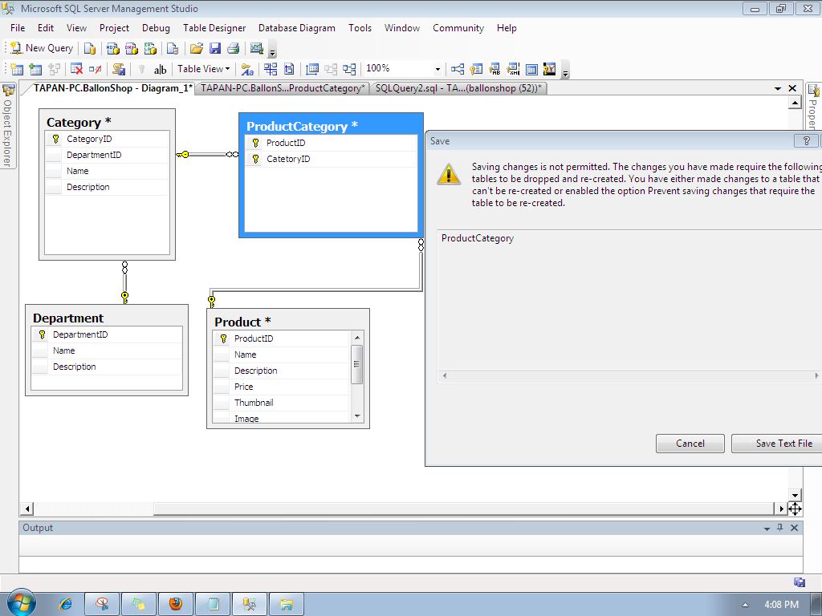Open the Database Diagram menu
This screenshot has height=616, width=822.
pyautogui.click(x=297, y=28)
